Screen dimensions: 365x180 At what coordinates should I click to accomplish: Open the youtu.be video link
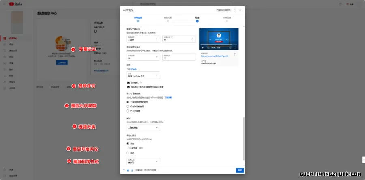click(215, 56)
